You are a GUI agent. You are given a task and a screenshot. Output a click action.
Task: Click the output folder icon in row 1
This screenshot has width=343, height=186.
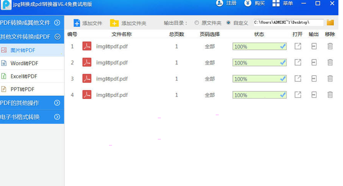(x=314, y=46)
